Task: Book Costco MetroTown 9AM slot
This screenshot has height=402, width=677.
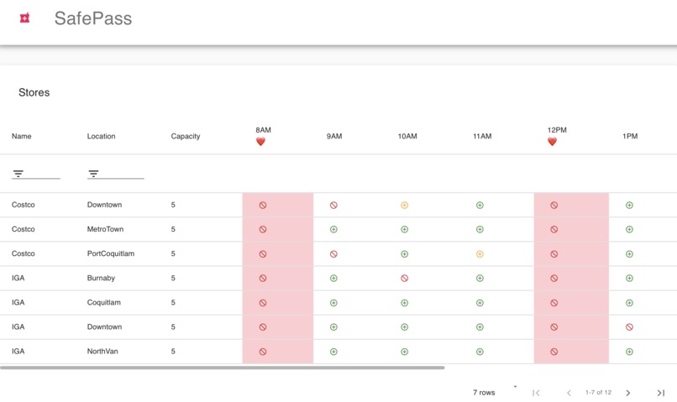Action: tap(333, 229)
